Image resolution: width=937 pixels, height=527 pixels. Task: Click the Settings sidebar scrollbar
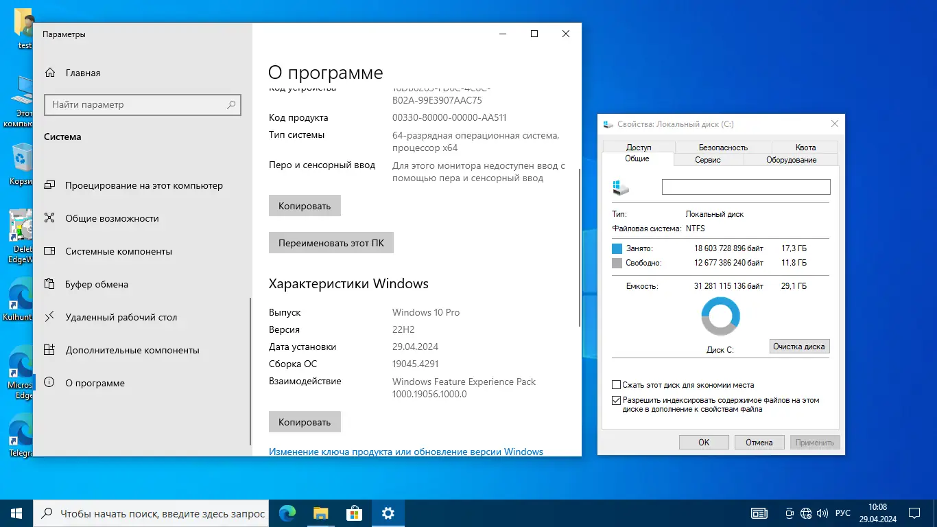point(250,371)
